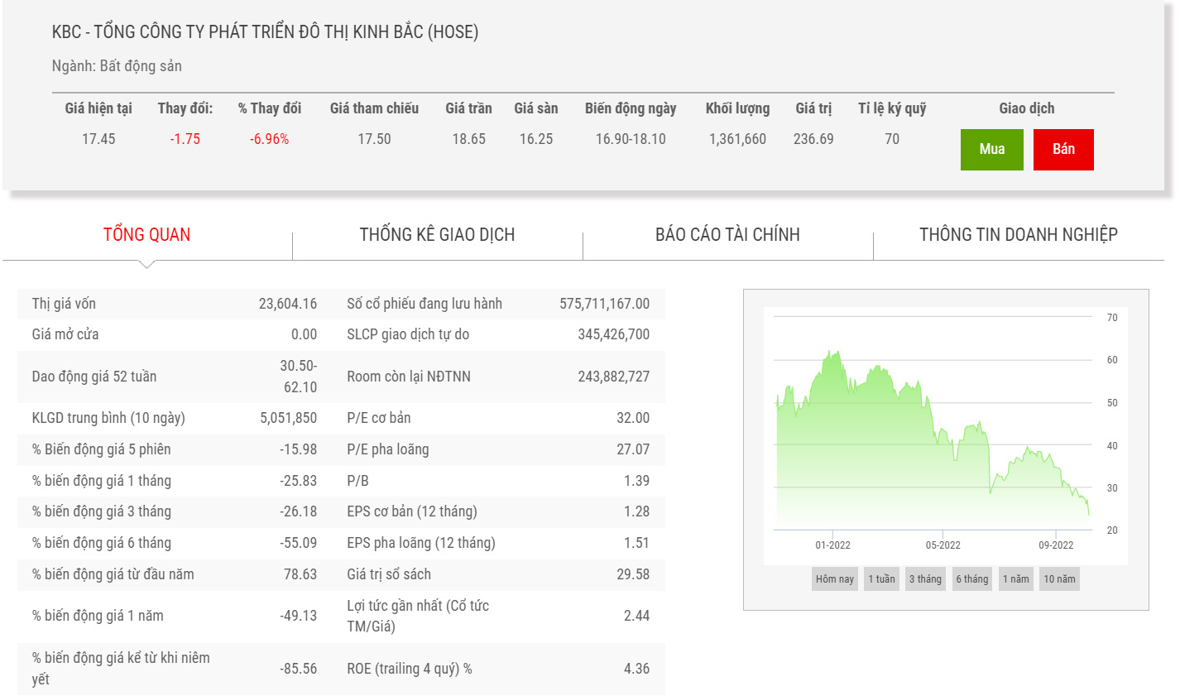
Task: Click the Giá sàn value 16.25
Action: 536,139
